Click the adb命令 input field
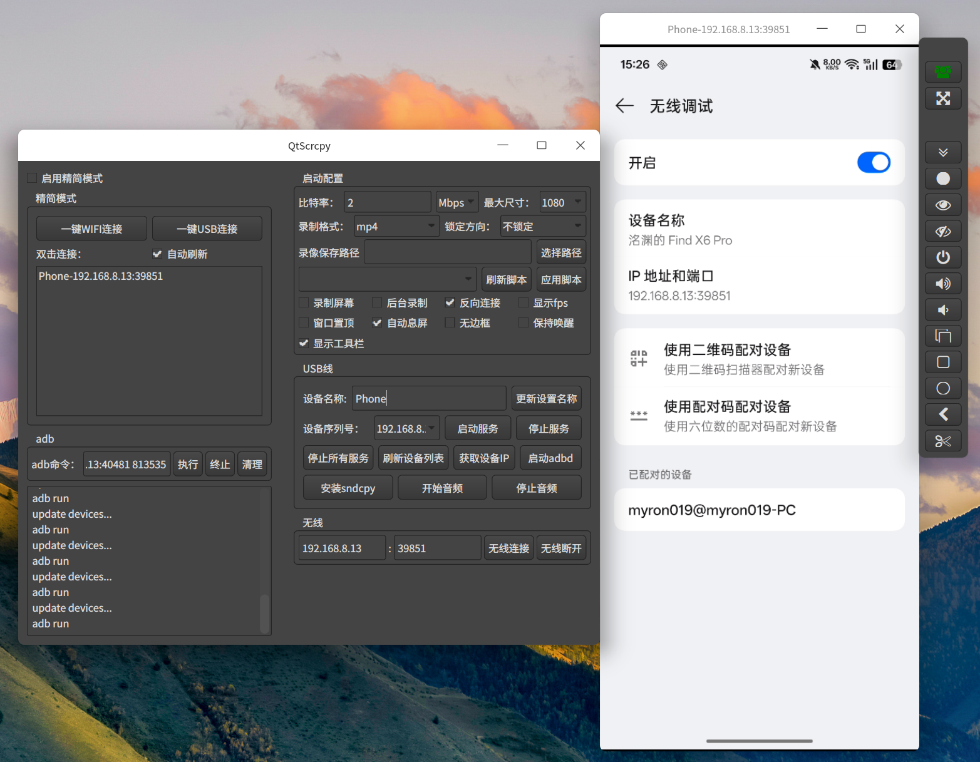Viewport: 980px width, 762px height. tap(127, 464)
